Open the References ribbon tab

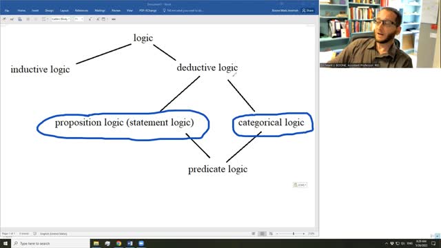coord(81,11)
